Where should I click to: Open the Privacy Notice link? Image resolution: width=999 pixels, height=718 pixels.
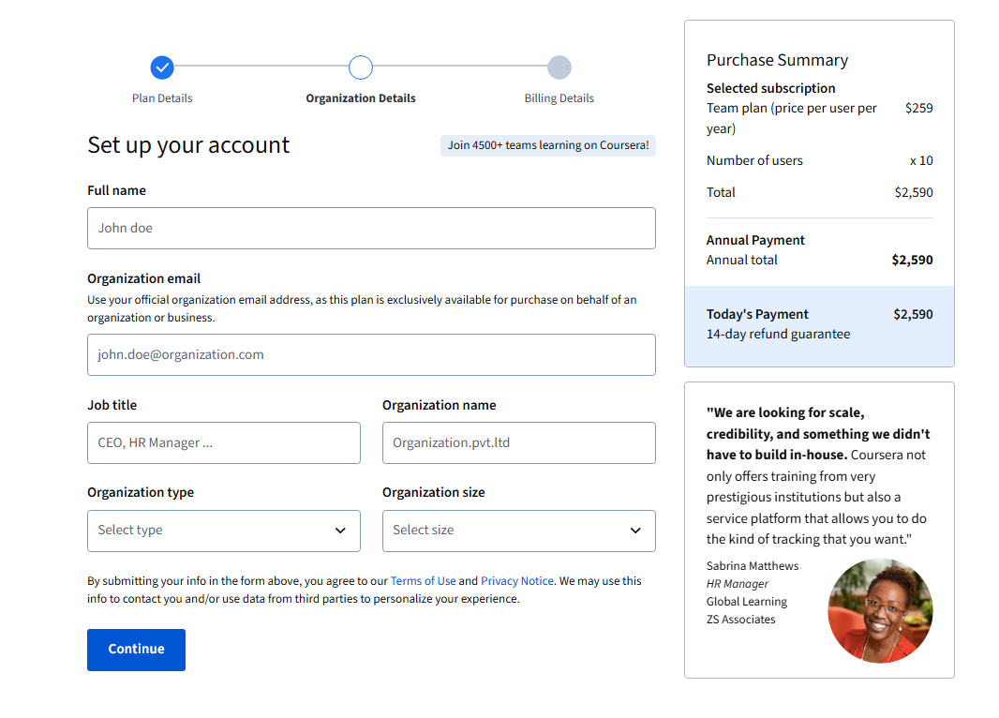click(x=517, y=581)
